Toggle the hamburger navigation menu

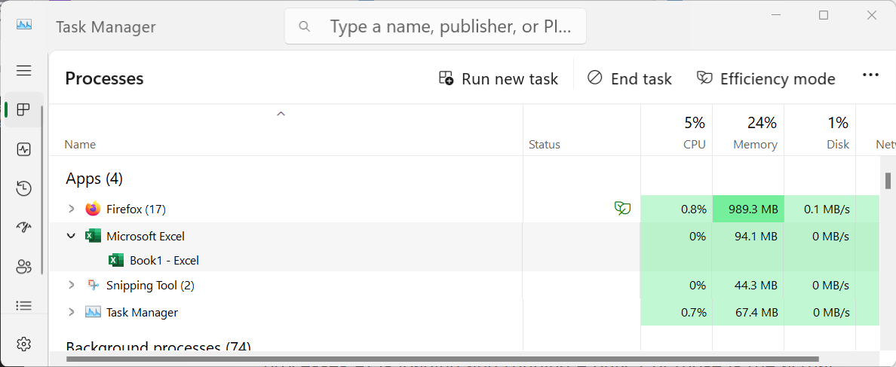click(23, 70)
